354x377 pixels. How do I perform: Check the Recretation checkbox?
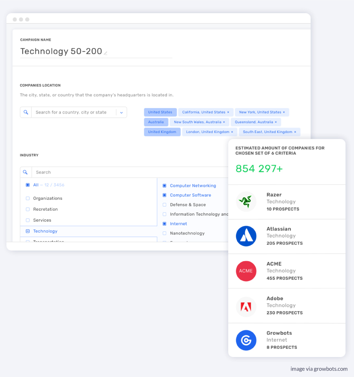28,209
